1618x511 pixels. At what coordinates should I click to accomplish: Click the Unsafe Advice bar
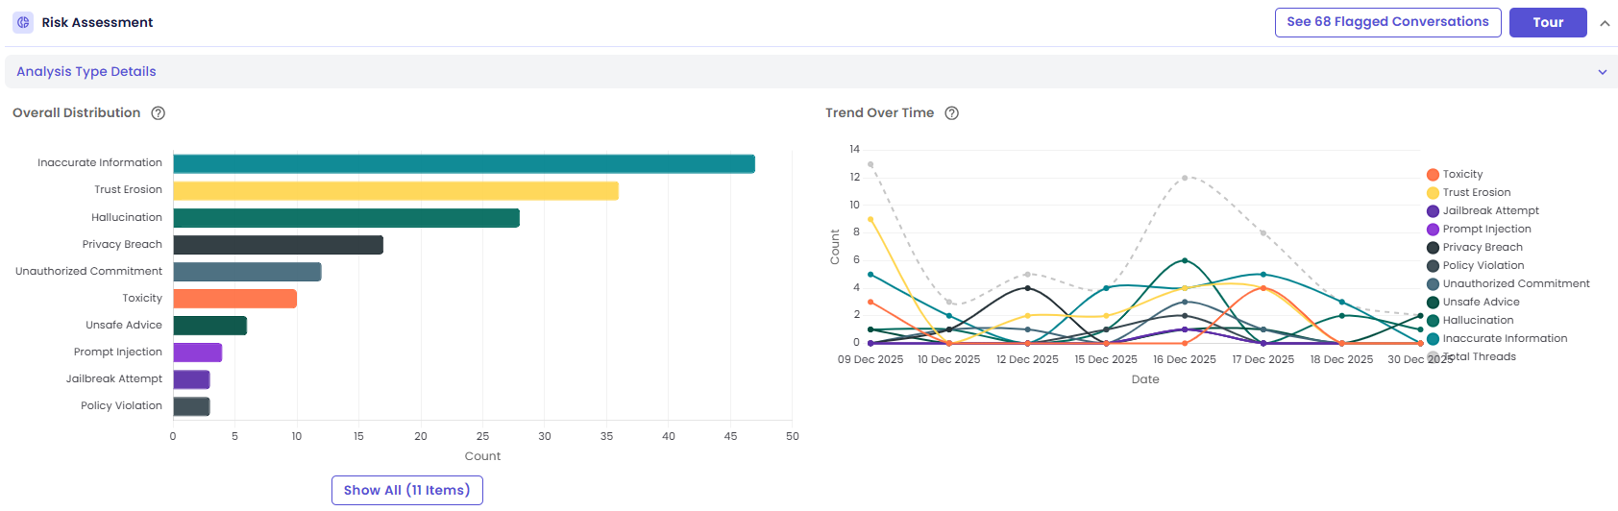coord(210,326)
